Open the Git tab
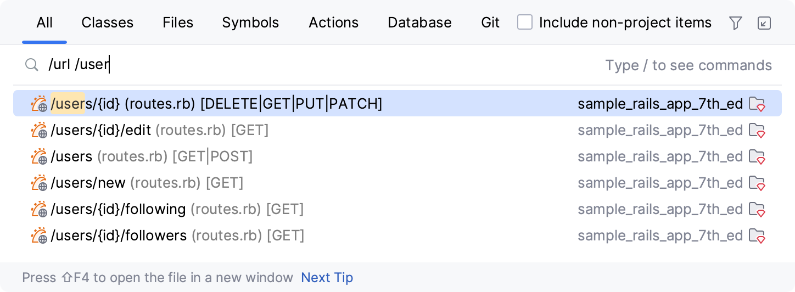Viewport: 795px width, 292px height. 490,23
